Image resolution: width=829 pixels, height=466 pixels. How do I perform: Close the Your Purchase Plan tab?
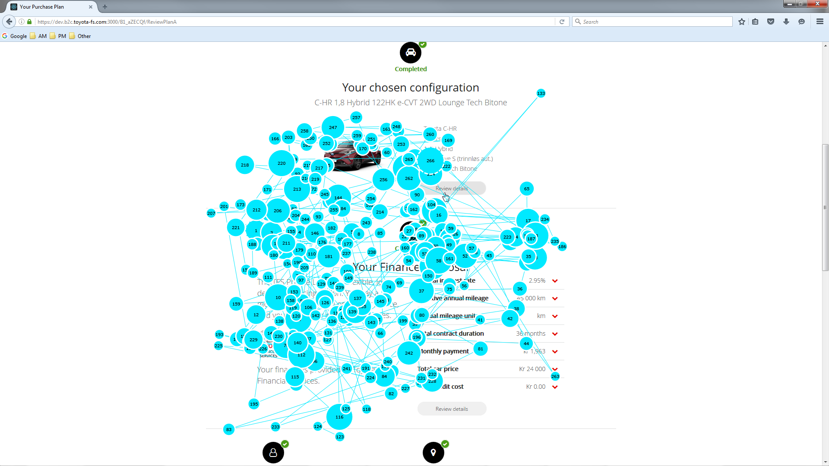[91, 7]
